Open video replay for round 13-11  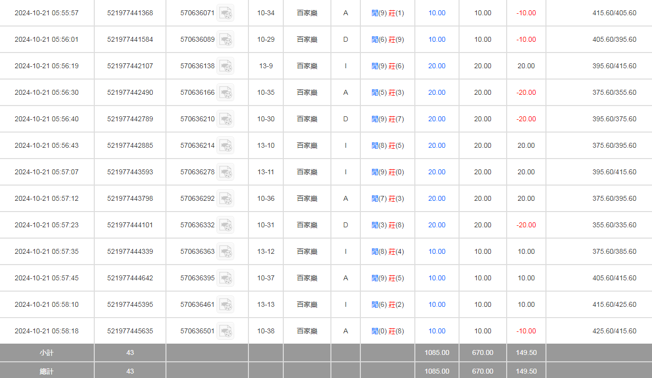pos(225,172)
